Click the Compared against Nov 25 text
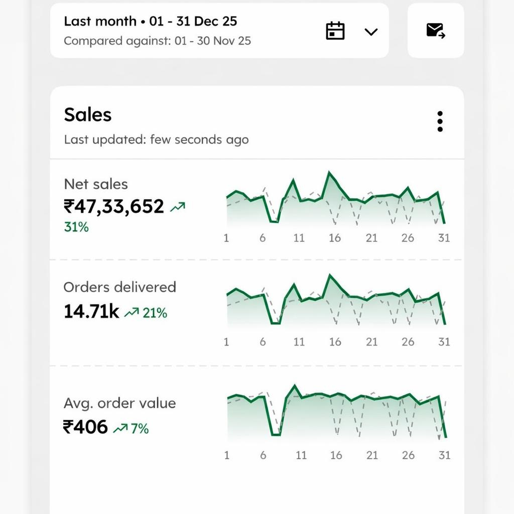 157,41
